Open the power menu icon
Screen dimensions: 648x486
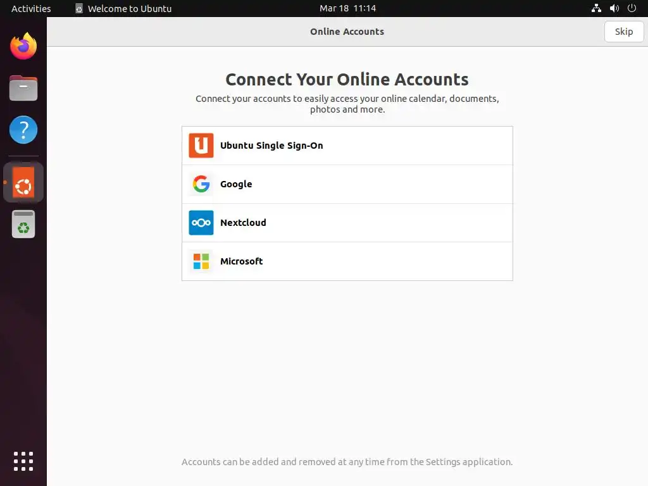[632, 8]
